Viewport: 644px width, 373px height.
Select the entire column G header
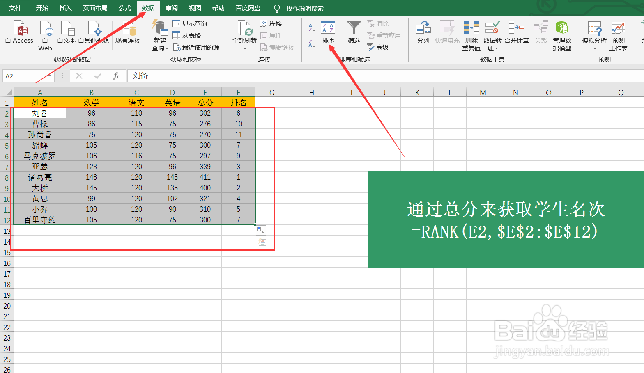tap(271, 92)
